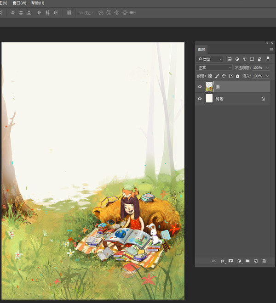Switch layer filtering on or off
Image resolution: width=276 pixels, height=303 pixels.
pos(268,59)
